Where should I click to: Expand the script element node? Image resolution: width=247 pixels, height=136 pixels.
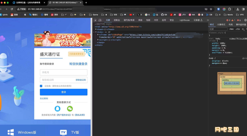tap(98, 40)
